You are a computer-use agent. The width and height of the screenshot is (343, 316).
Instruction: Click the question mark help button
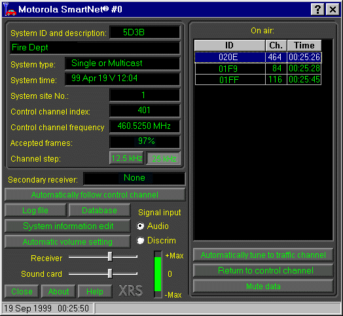(317, 9)
